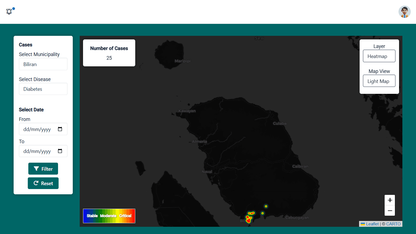The height and width of the screenshot is (234, 416).
Task: Zoom in the map with plus button
Action: (390, 200)
